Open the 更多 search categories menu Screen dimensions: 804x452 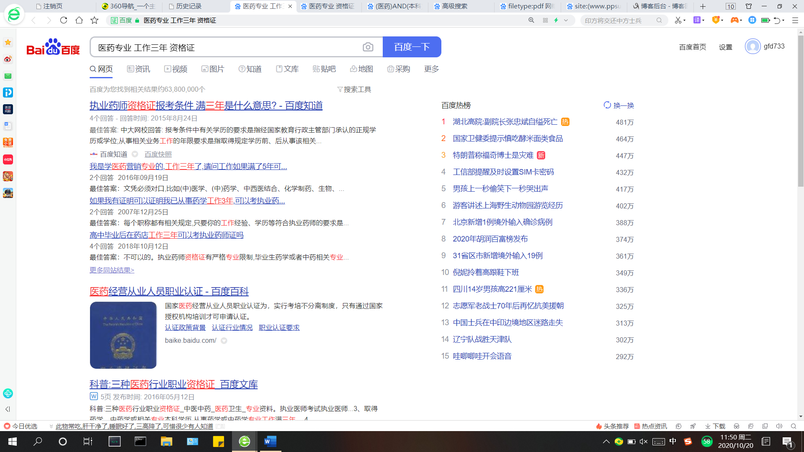[431, 69]
